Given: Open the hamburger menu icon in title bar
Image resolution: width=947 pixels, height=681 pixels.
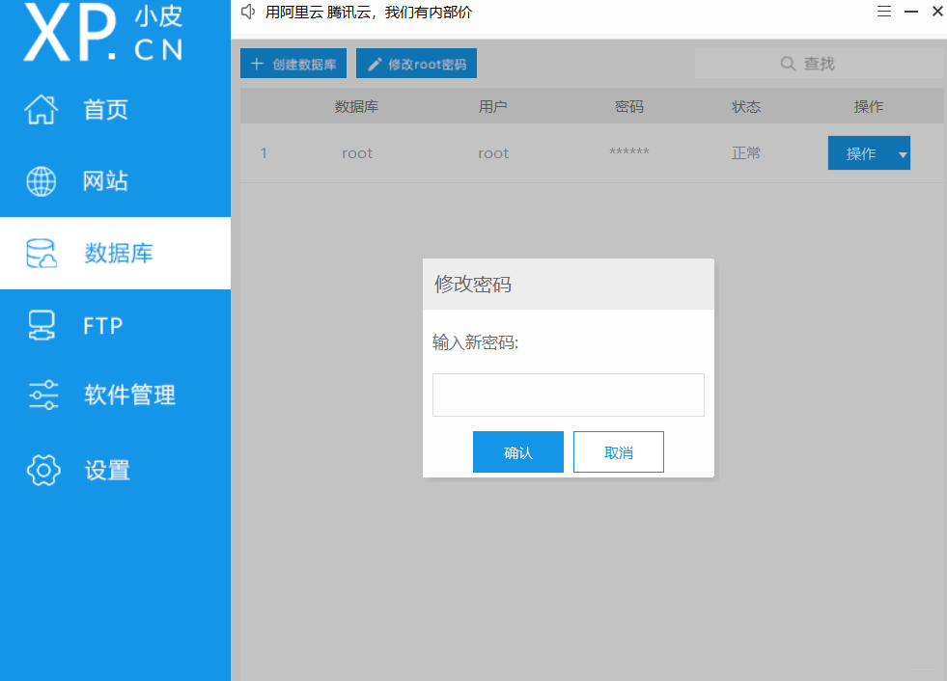Looking at the screenshot, I should pos(884,12).
